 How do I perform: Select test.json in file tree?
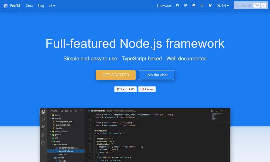click(60, 128)
